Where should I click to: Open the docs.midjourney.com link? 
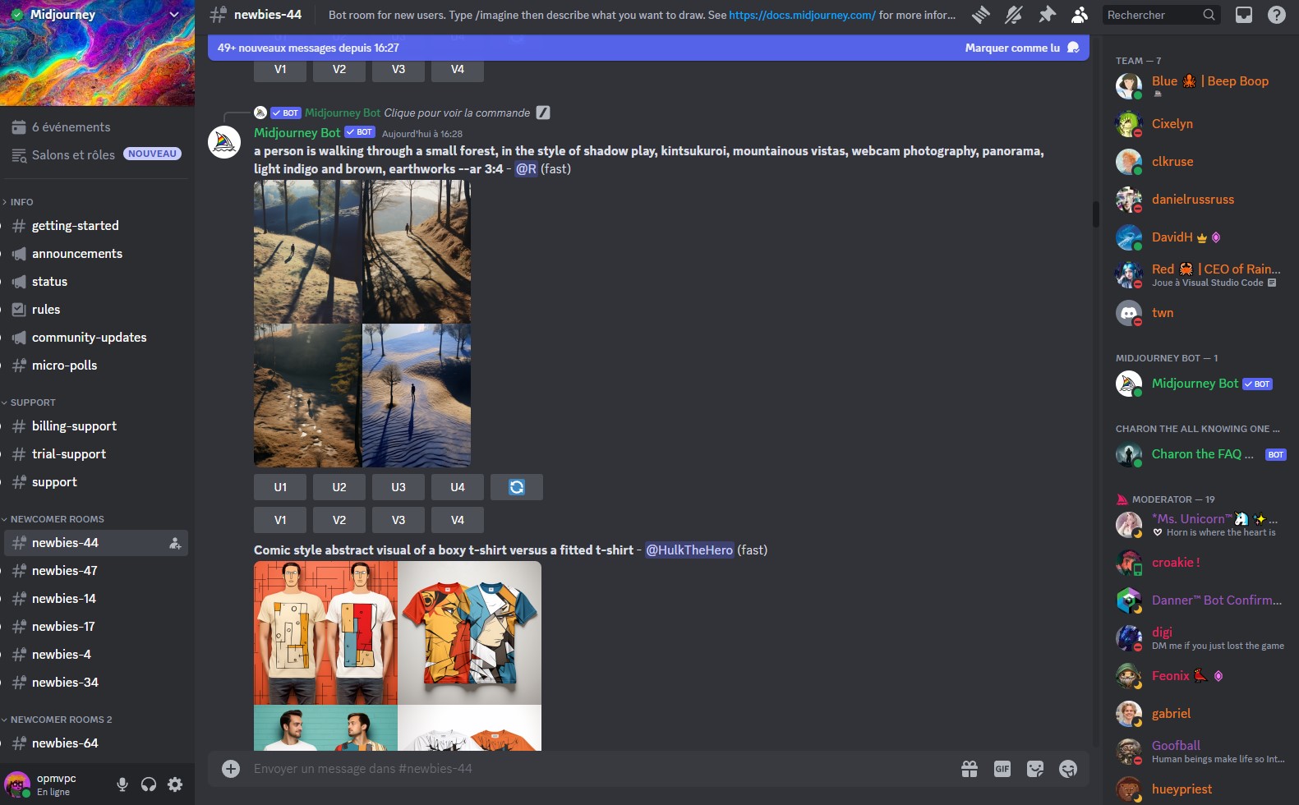click(802, 15)
